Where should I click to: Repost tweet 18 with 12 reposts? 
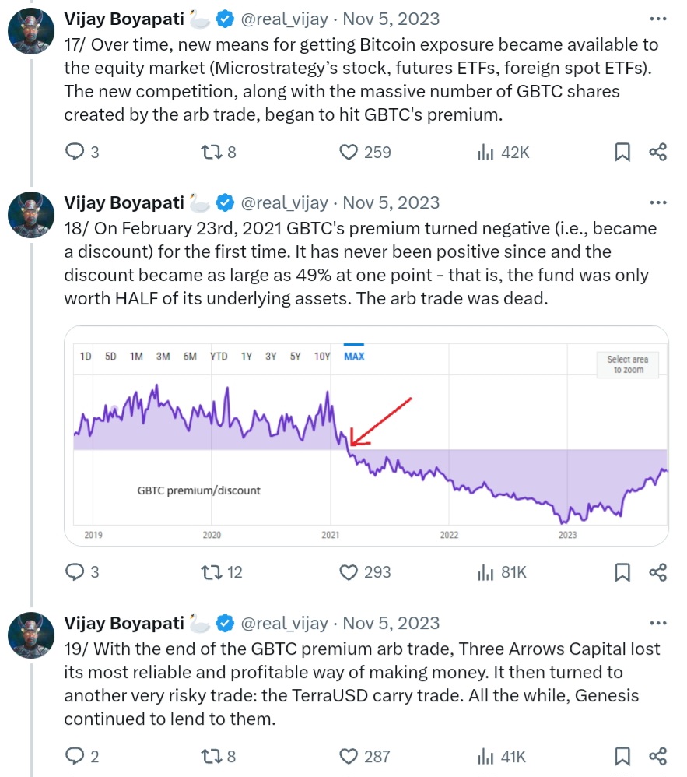[x=212, y=572]
